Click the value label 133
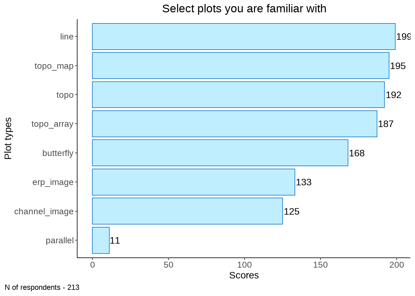 coord(304,182)
